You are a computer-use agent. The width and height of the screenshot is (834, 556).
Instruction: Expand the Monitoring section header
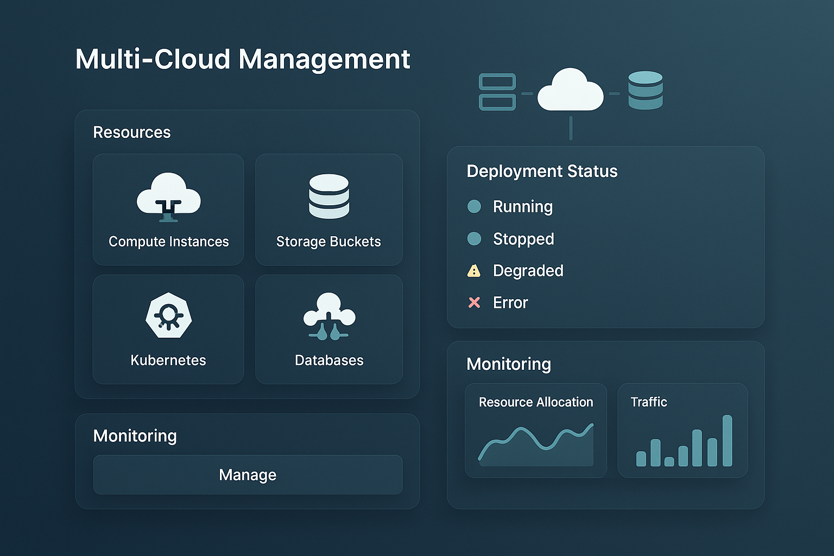pos(508,364)
